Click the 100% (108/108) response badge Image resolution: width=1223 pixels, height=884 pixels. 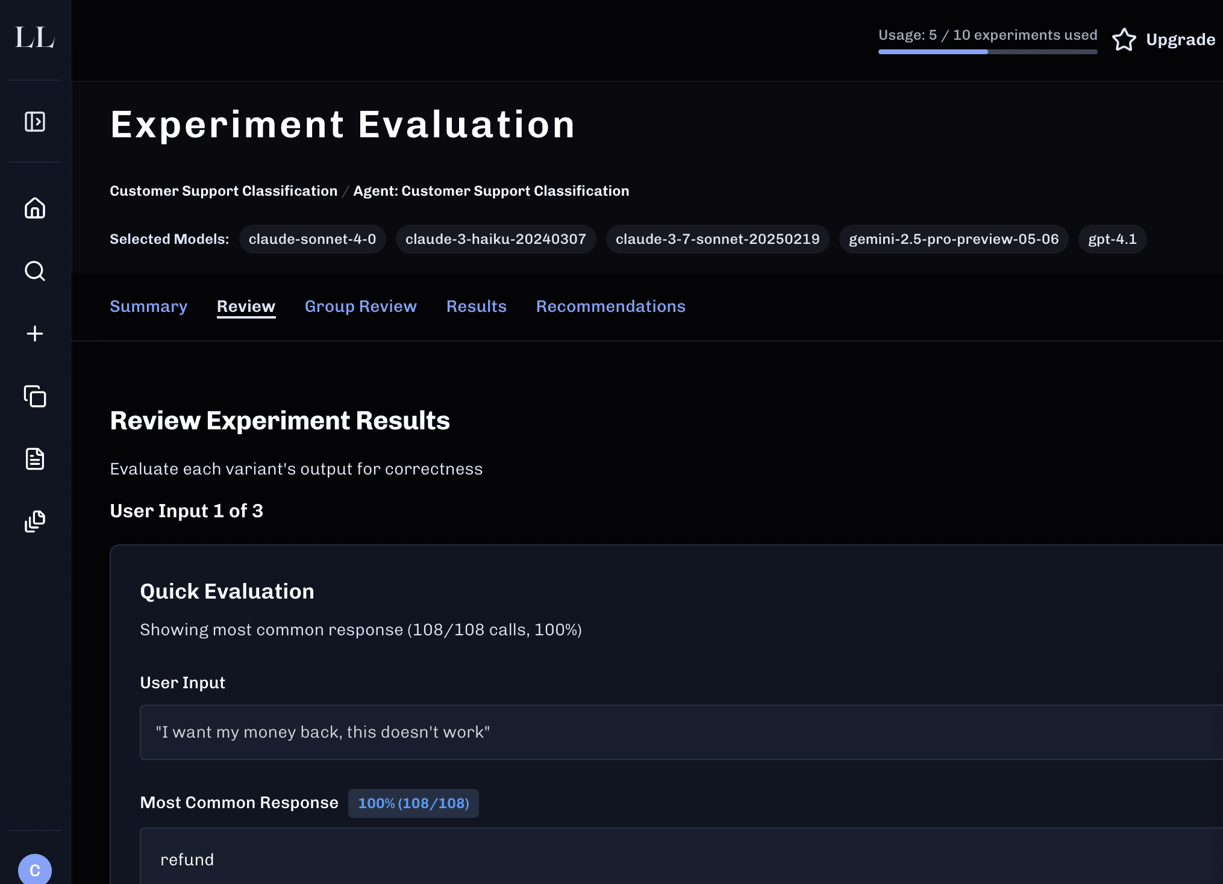click(x=413, y=803)
